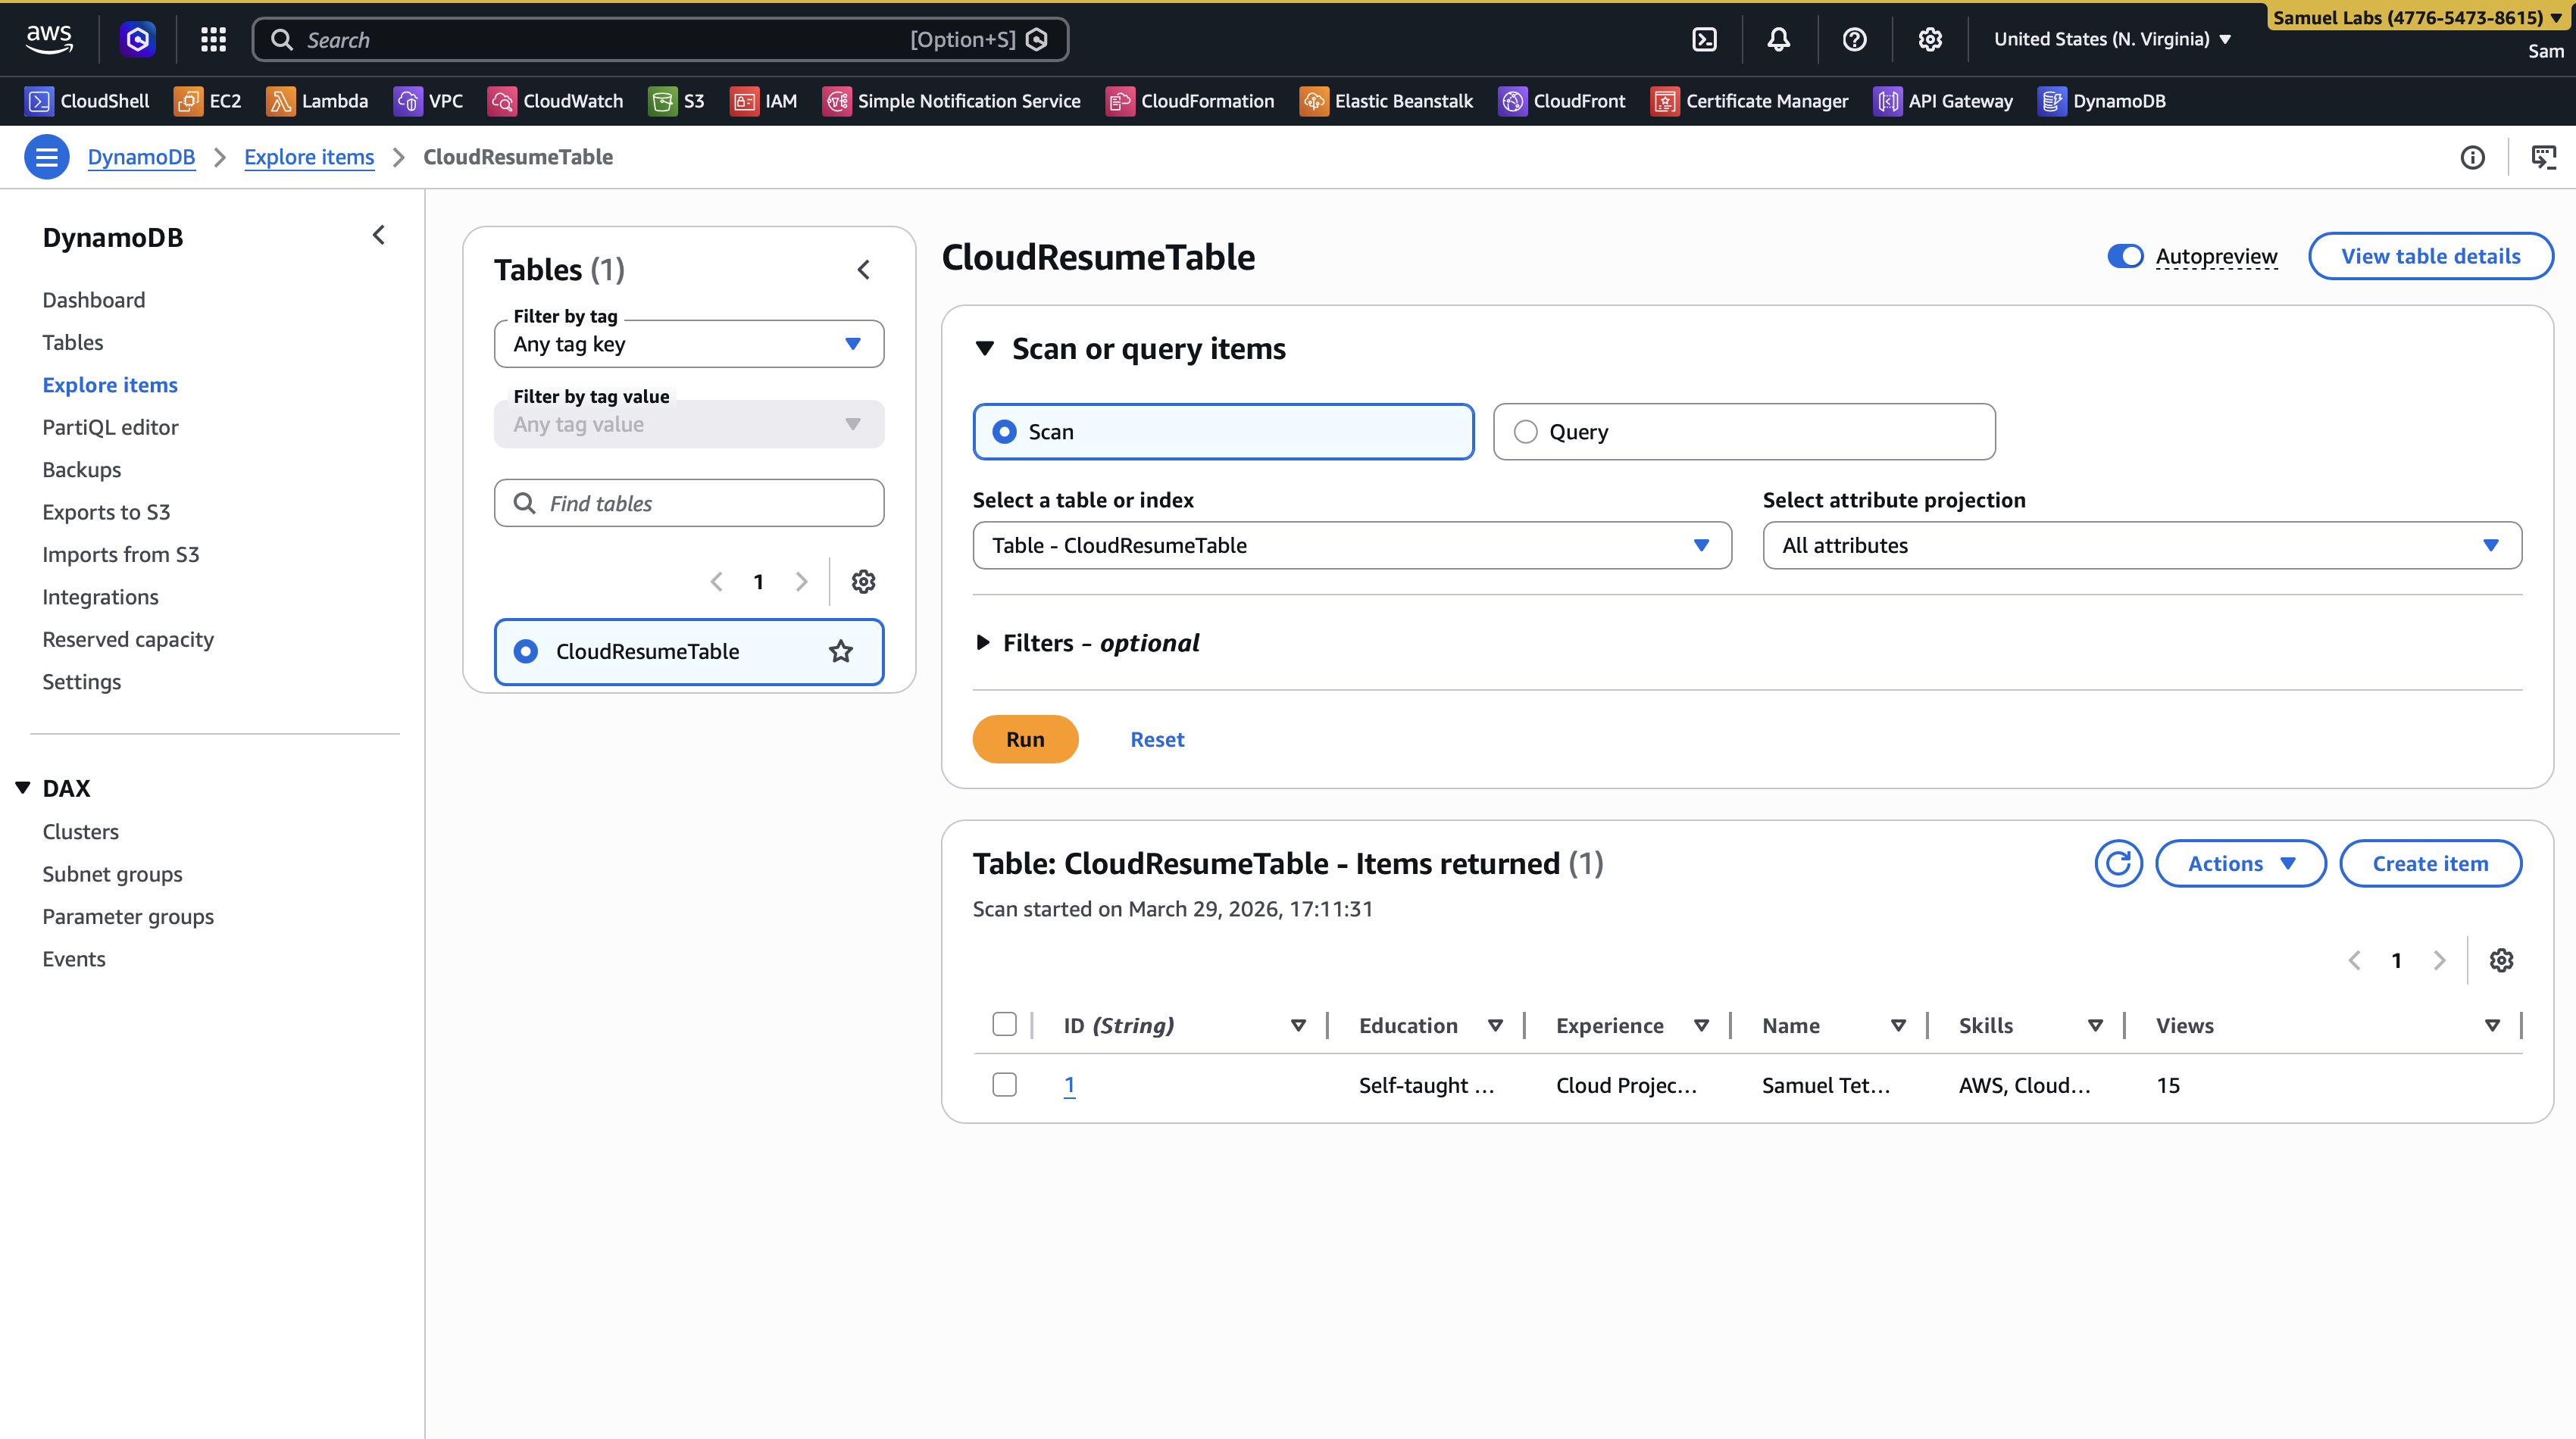Open the notifications bell
This screenshot has width=2576, height=1439.
[x=1778, y=39]
